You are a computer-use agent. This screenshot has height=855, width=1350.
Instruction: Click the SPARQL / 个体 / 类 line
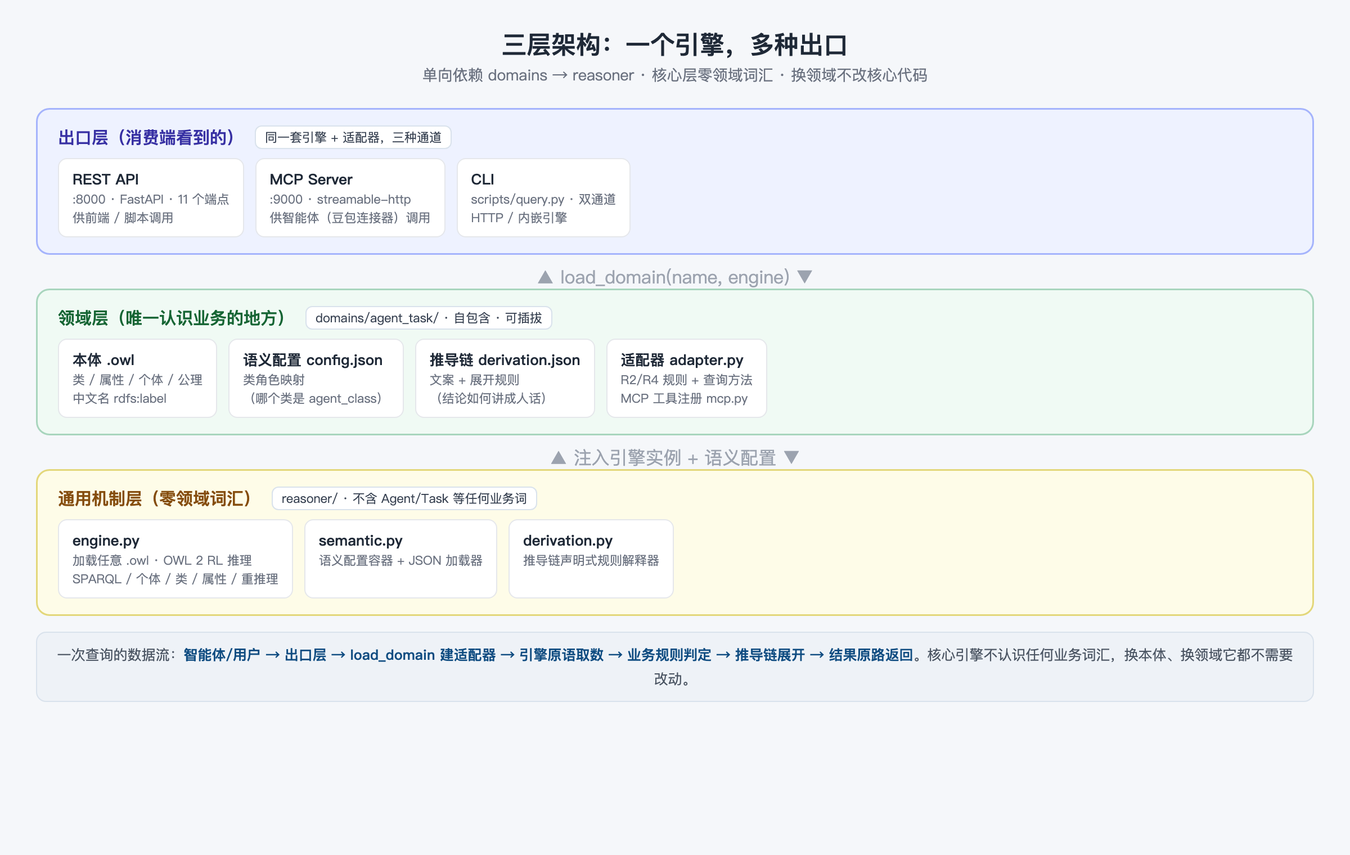click(175, 579)
